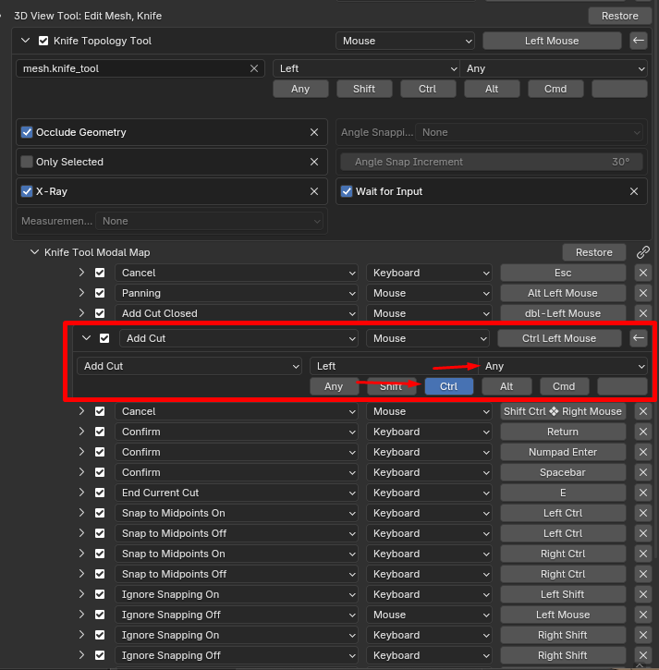Remove the Numpad Enter Confirm entry
This screenshot has height=670, width=659.
[643, 452]
